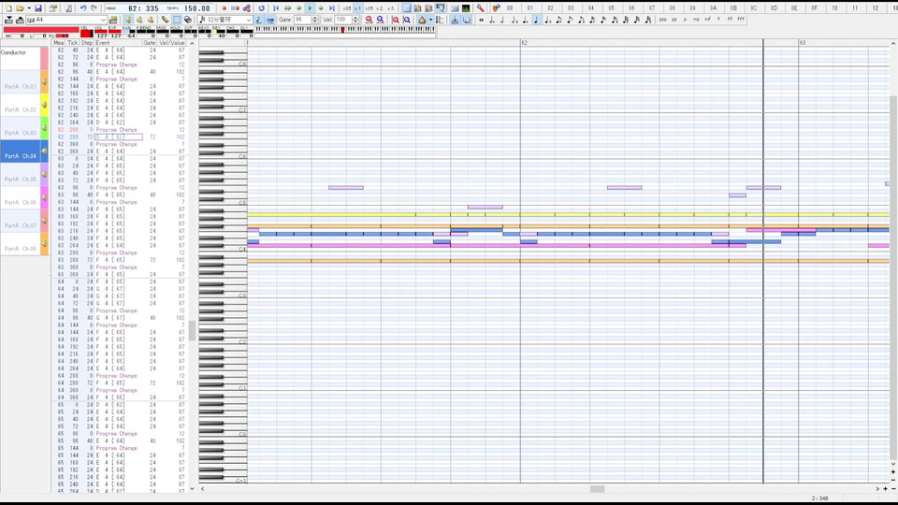
Task: Zoom out horizontally with blue magnifier
Action: coord(381,20)
